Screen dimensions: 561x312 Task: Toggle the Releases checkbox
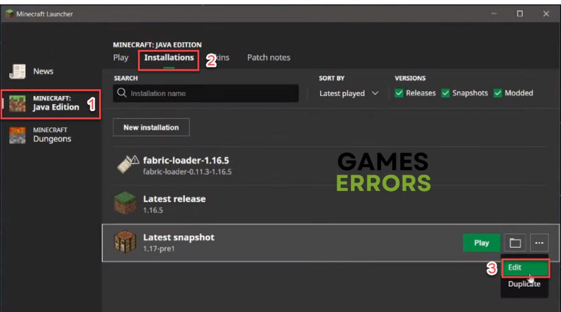399,93
